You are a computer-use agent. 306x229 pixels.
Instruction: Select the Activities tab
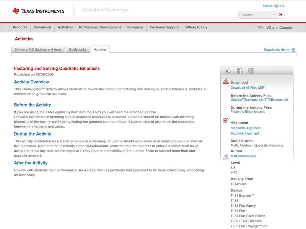(x=100, y=49)
